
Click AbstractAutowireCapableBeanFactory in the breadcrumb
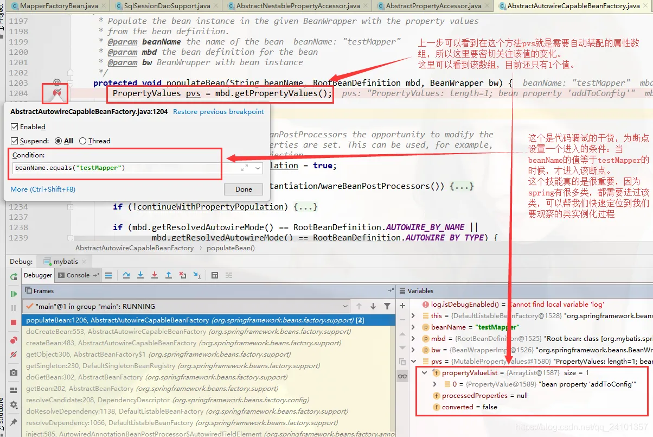point(135,248)
